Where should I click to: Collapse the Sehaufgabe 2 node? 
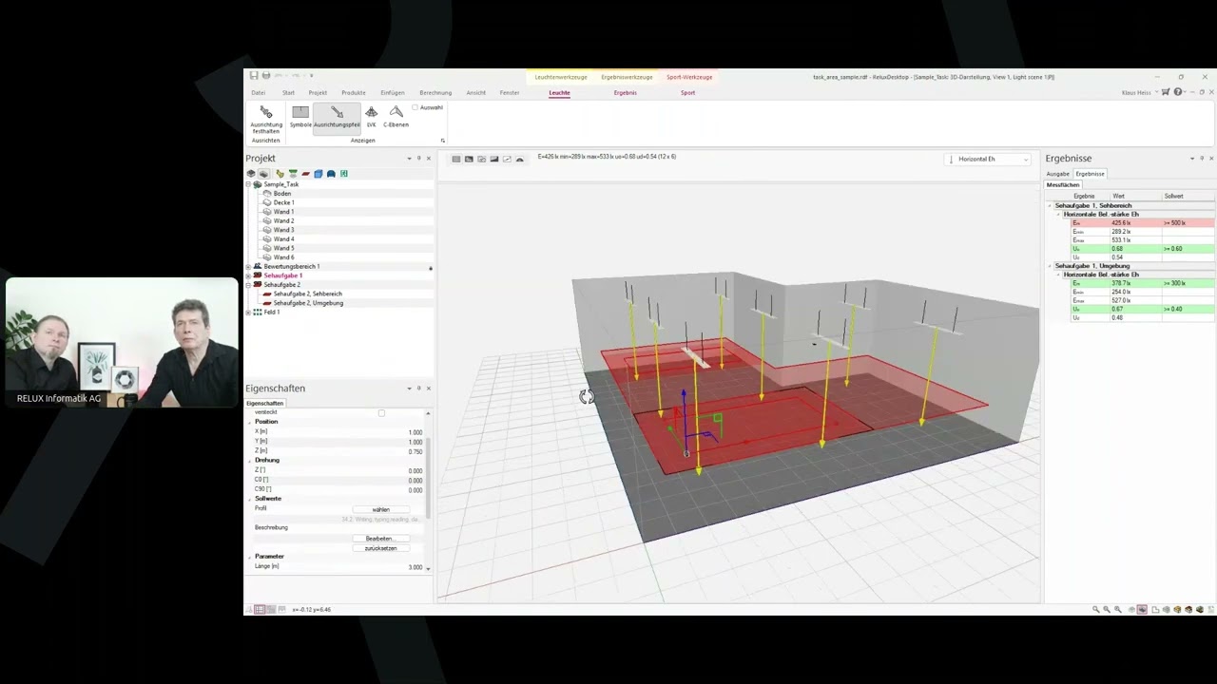pyautogui.click(x=248, y=284)
